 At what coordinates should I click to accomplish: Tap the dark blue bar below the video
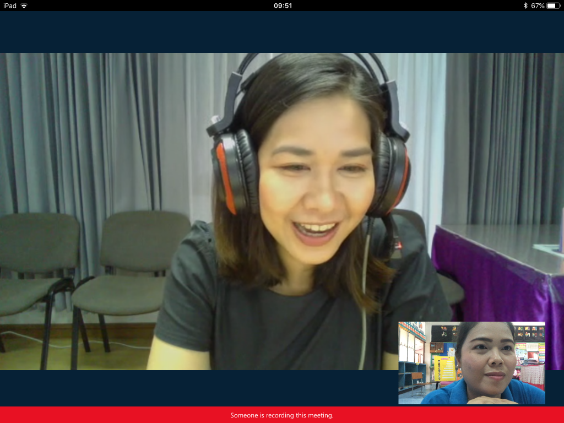(198, 388)
